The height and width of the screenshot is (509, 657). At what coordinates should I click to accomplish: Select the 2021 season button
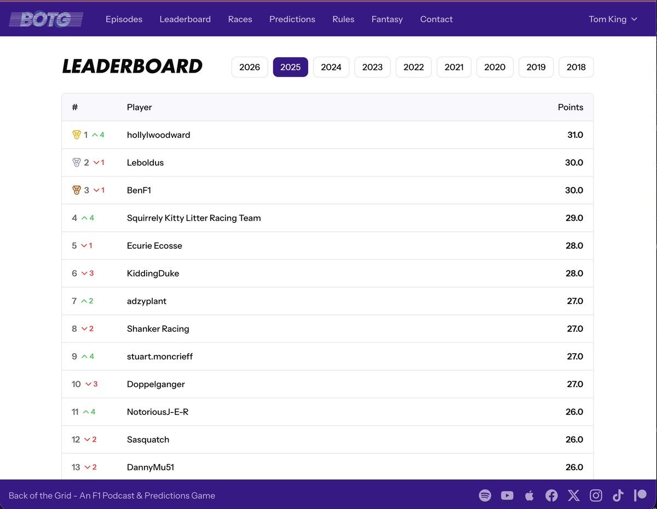tap(454, 67)
